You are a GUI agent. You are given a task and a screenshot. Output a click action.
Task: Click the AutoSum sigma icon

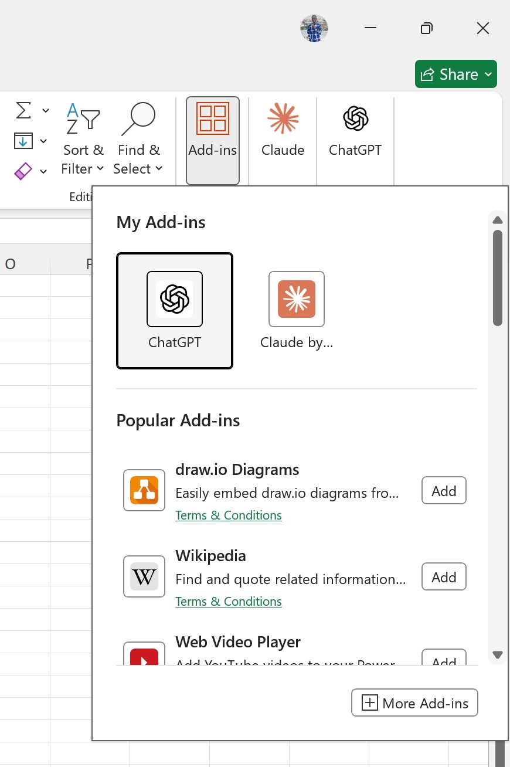23,110
